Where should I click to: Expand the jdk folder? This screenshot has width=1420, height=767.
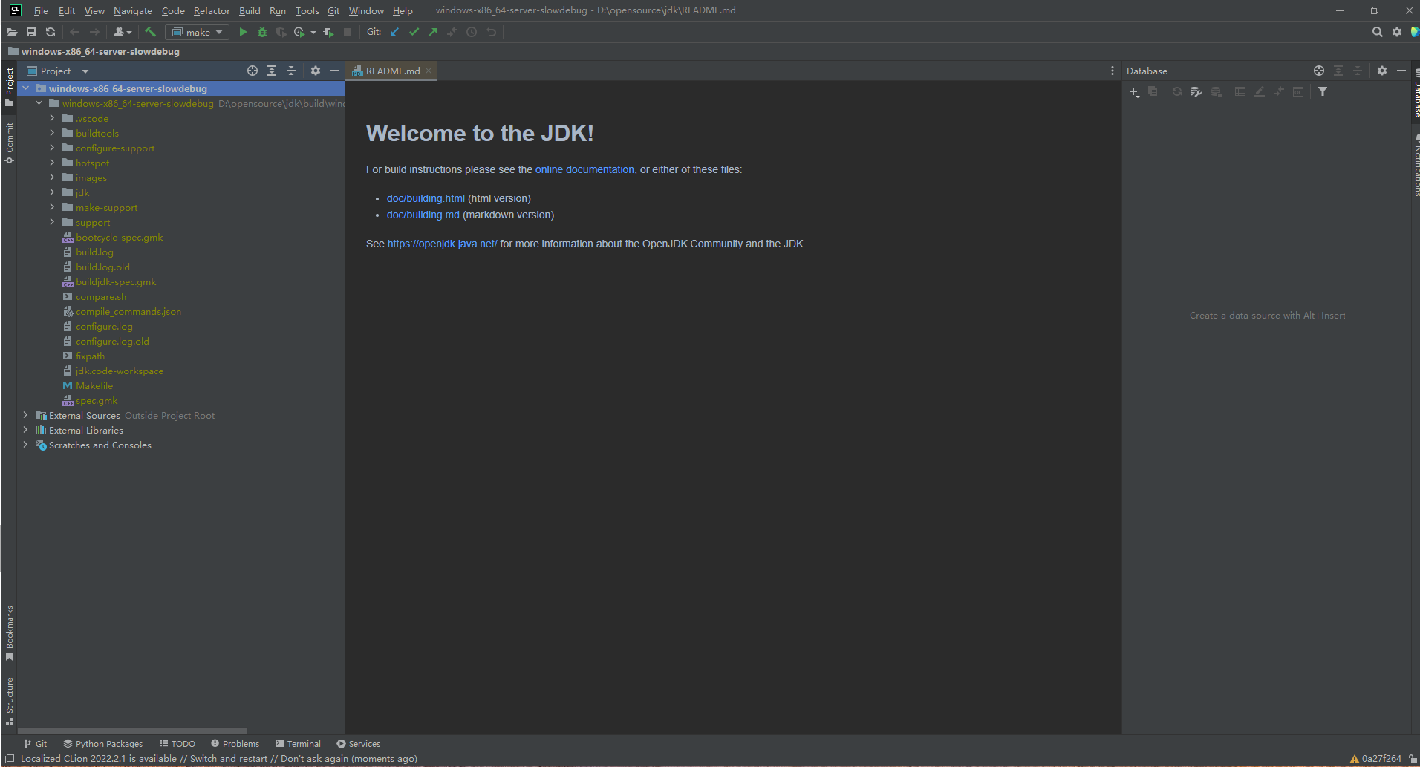(x=52, y=192)
